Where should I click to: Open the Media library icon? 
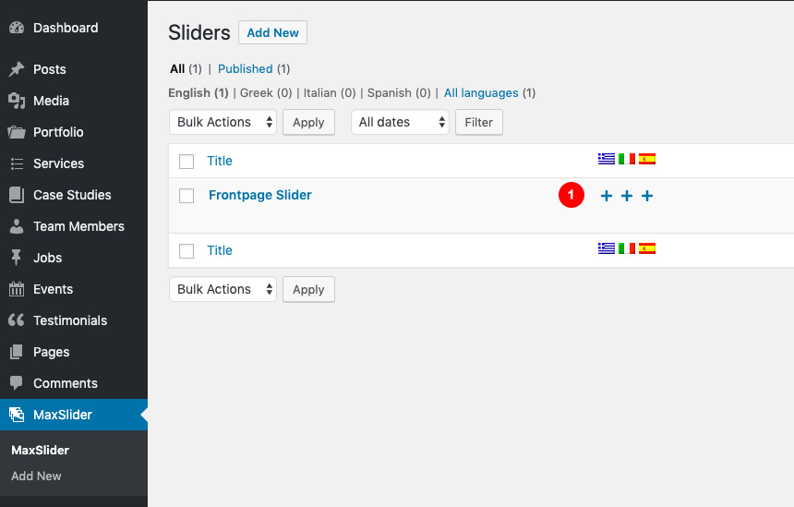tap(17, 101)
